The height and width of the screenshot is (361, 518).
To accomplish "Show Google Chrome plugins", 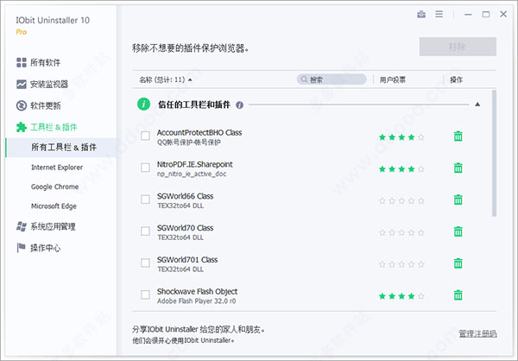I will (55, 187).
